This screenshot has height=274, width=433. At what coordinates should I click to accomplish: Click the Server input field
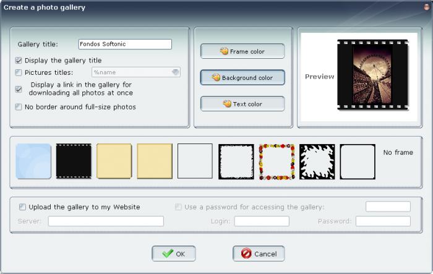pos(106,221)
